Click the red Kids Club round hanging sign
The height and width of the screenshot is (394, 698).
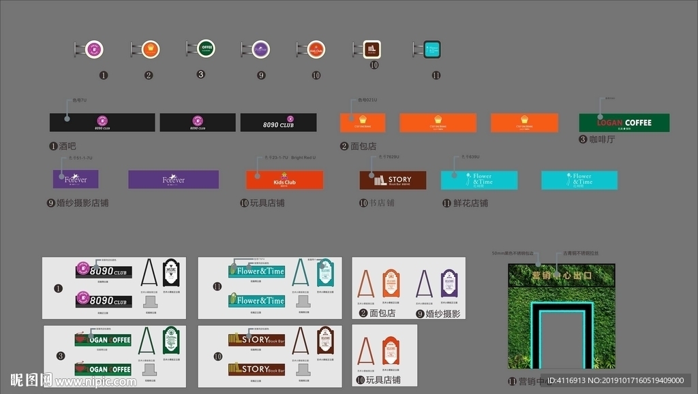tap(316, 49)
